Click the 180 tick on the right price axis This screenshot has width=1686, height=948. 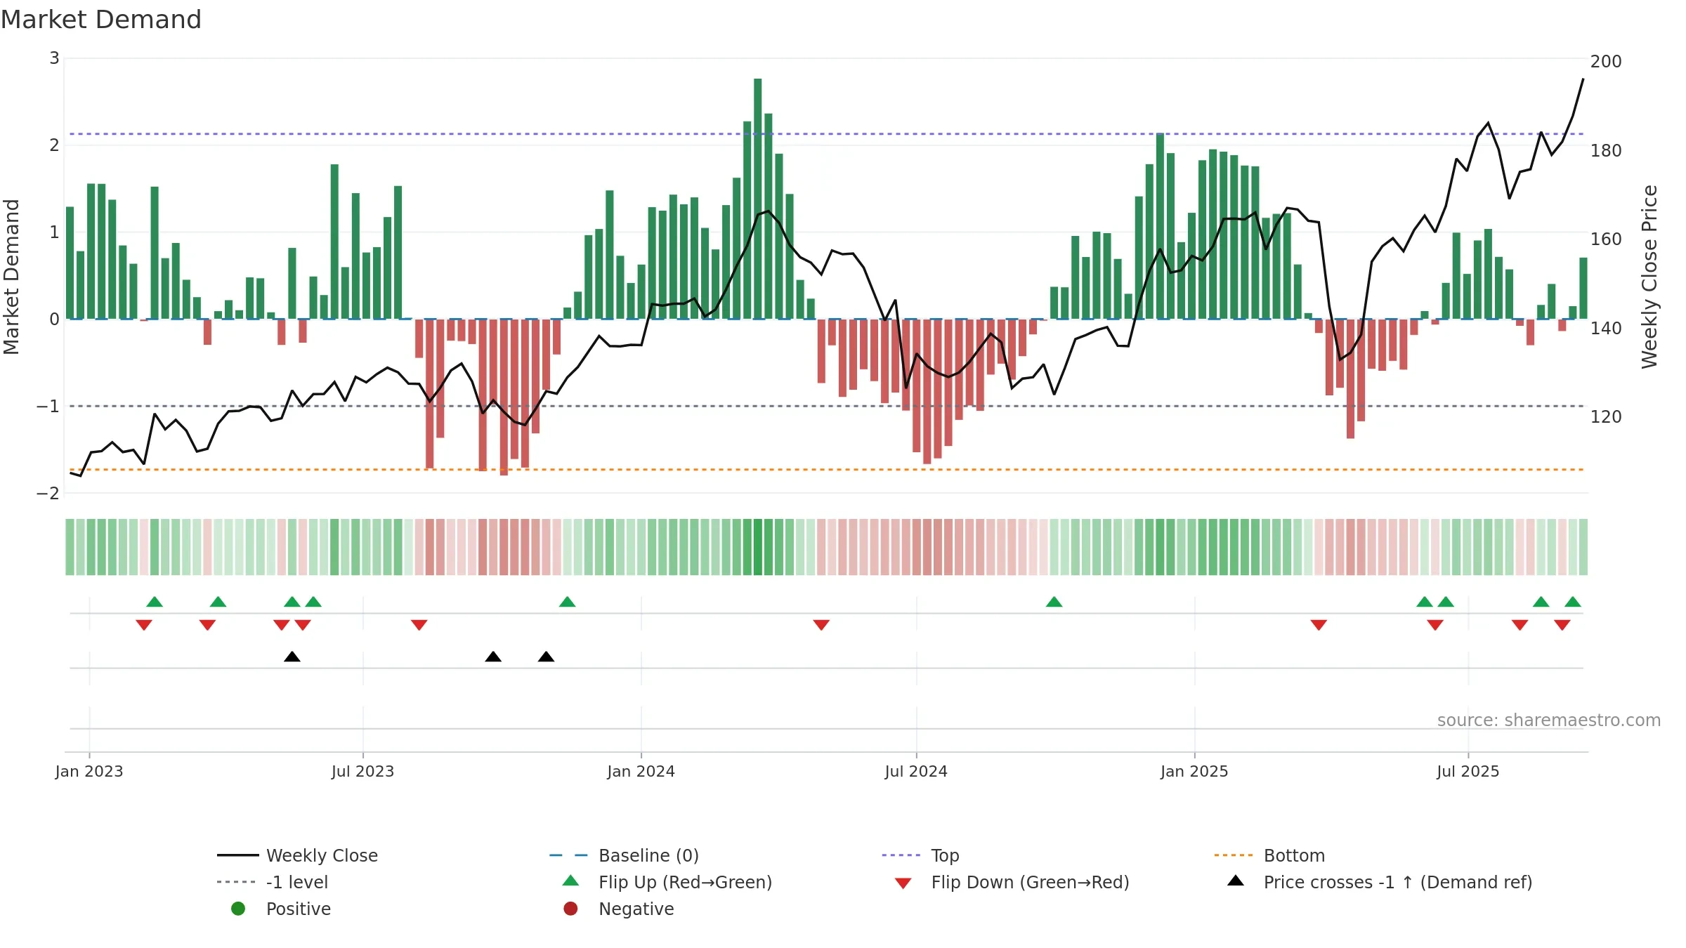click(1606, 151)
